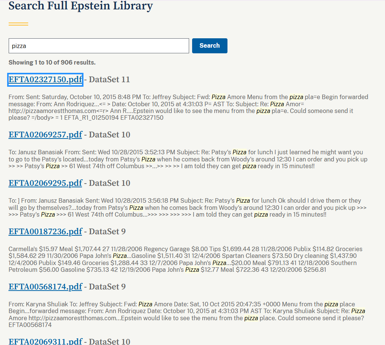
Task: Click the search query input field
Action: pyautogui.click(x=99, y=46)
